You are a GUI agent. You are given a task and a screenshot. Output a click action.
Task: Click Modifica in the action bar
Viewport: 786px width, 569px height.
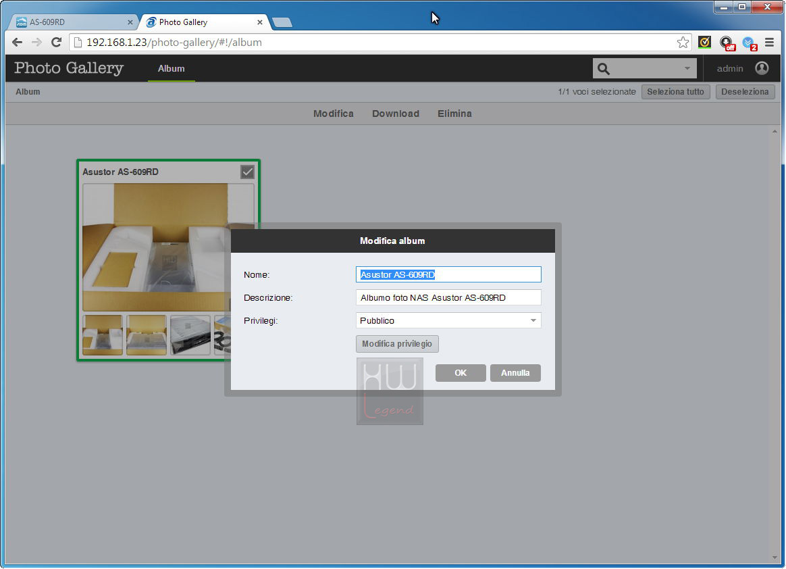[x=334, y=114]
